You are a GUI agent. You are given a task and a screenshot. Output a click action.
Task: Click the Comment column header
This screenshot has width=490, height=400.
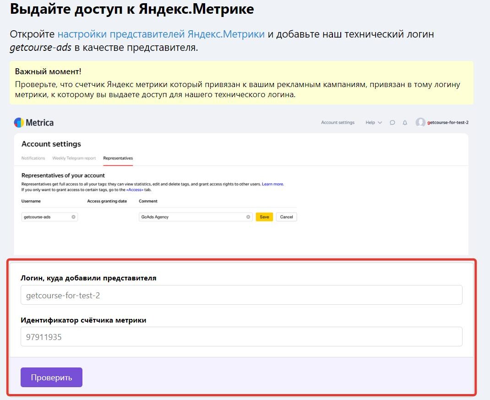148,201
